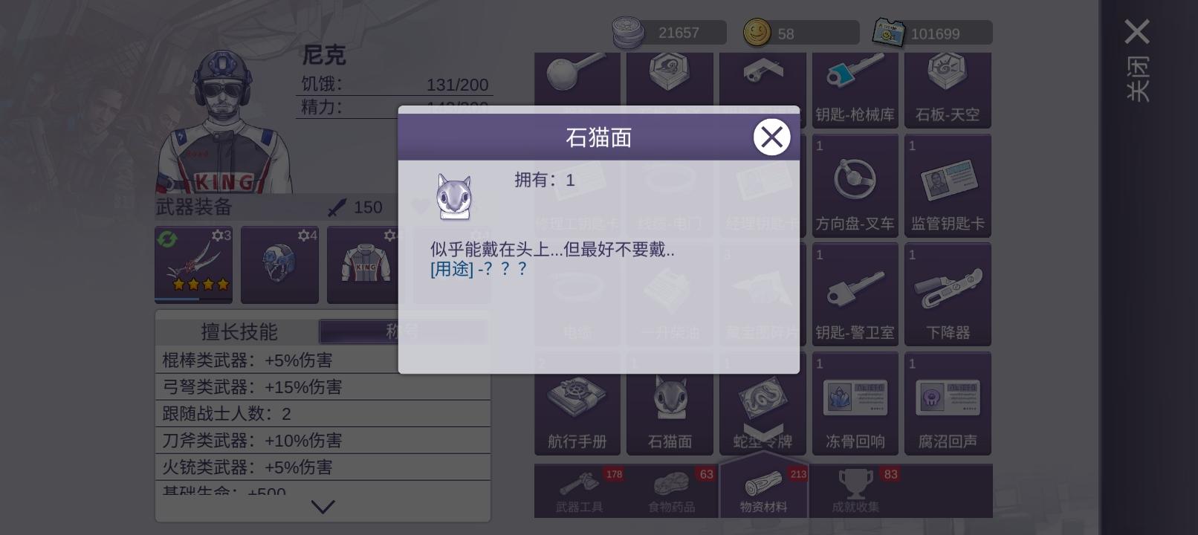1198x535 pixels.
Task: Open the 监管钥匙卡 item
Action: pyautogui.click(x=948, y=186)
